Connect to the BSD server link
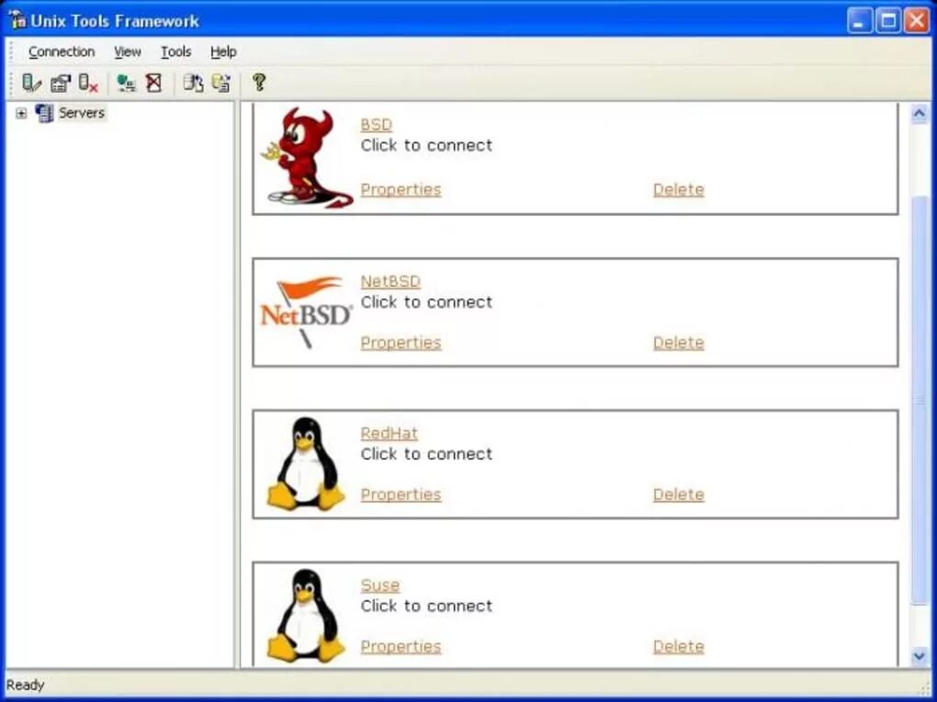937x702 pixels. pyautogui.click(x=377, y=124)
